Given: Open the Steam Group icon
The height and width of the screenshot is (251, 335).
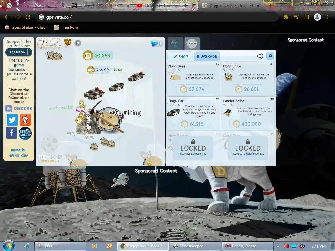Looking at the screenshot, I should coord(25,133).
